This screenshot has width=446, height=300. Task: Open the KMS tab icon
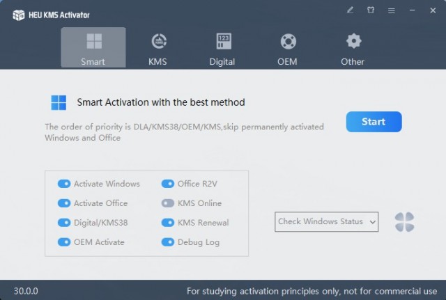(158, 41)
